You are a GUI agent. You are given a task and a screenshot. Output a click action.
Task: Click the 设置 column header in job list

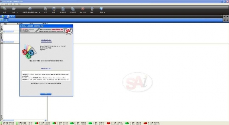pos(9,24)
